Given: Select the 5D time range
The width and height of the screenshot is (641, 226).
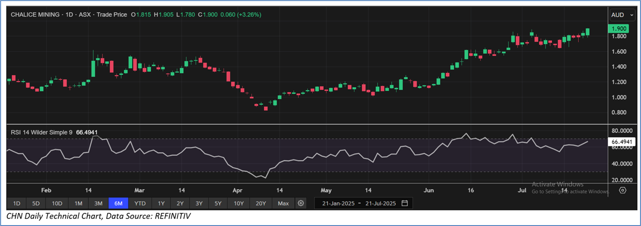Looking at the screenshot, I should click(36, 203).
